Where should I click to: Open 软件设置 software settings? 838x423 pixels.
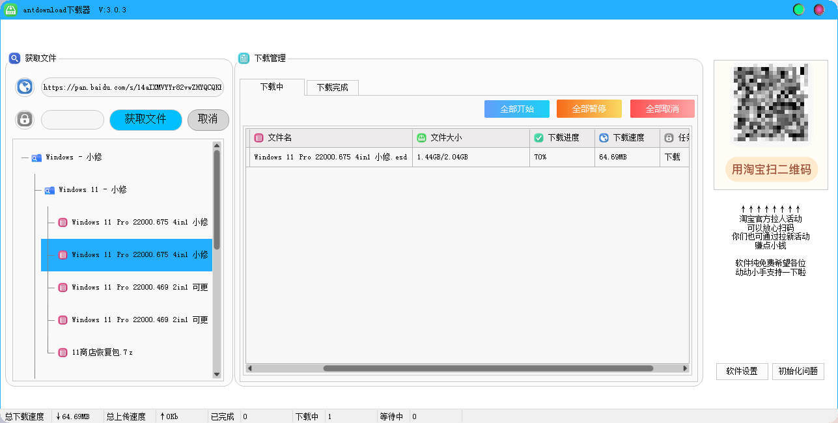[742, 371]
